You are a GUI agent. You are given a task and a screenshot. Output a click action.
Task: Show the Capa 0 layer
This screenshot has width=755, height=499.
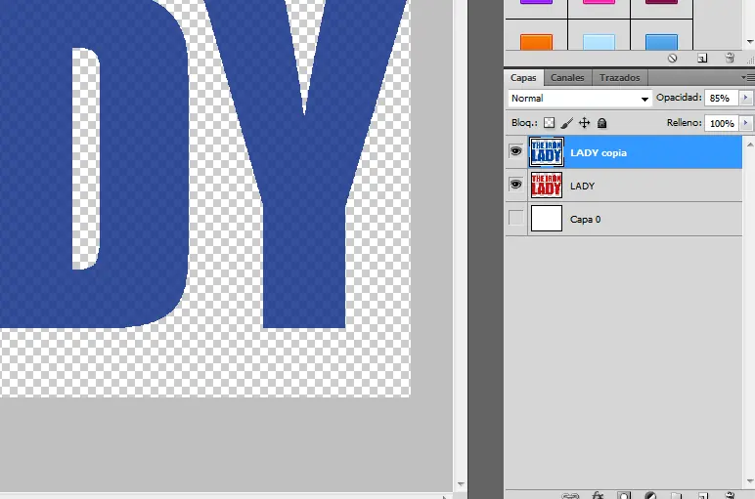coord(515,219)
